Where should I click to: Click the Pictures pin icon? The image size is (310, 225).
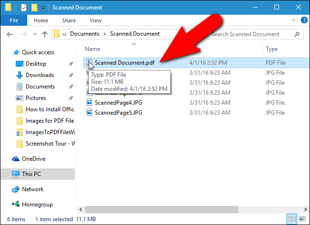tap(71, 98)
